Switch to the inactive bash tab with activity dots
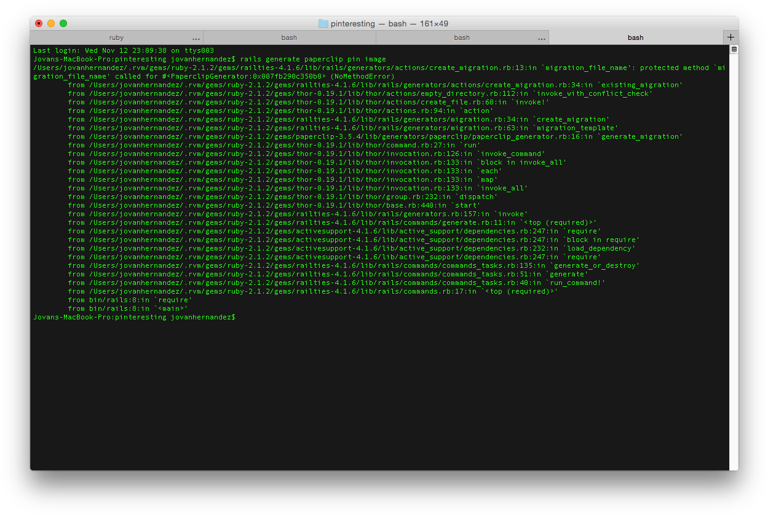This screenshot has height=516, width=768. pyautogui.click(x=462, y=37)
